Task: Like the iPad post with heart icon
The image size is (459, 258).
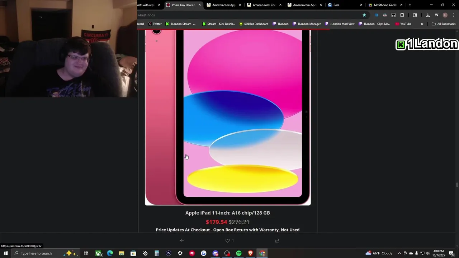Action: pos(227,241)
